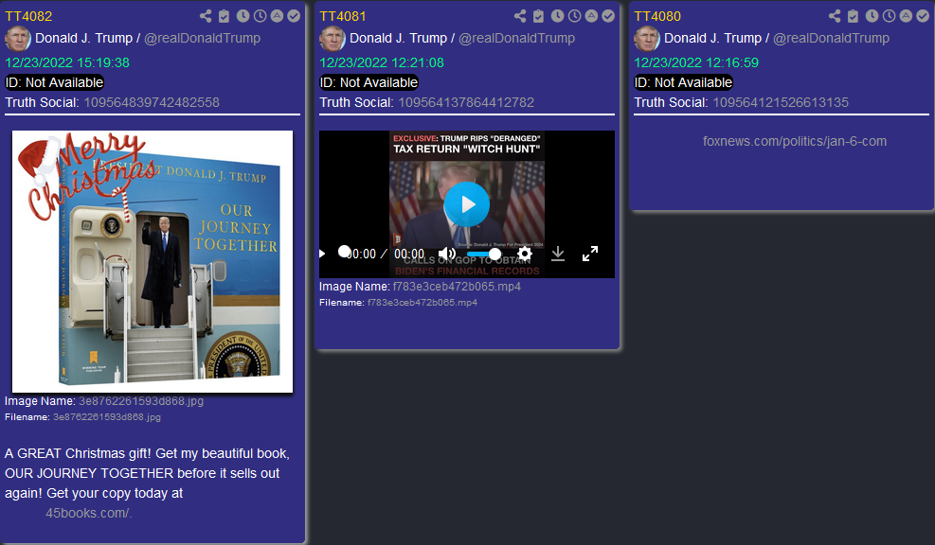The height and width of the screenshot is (545, 935).
Task: Click the clipboard-check icon on post TT4081
Action: point(538,16)
